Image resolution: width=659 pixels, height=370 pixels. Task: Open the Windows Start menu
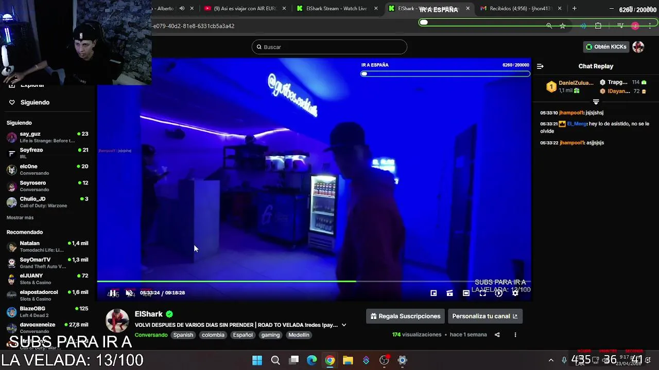pos(257,360)
